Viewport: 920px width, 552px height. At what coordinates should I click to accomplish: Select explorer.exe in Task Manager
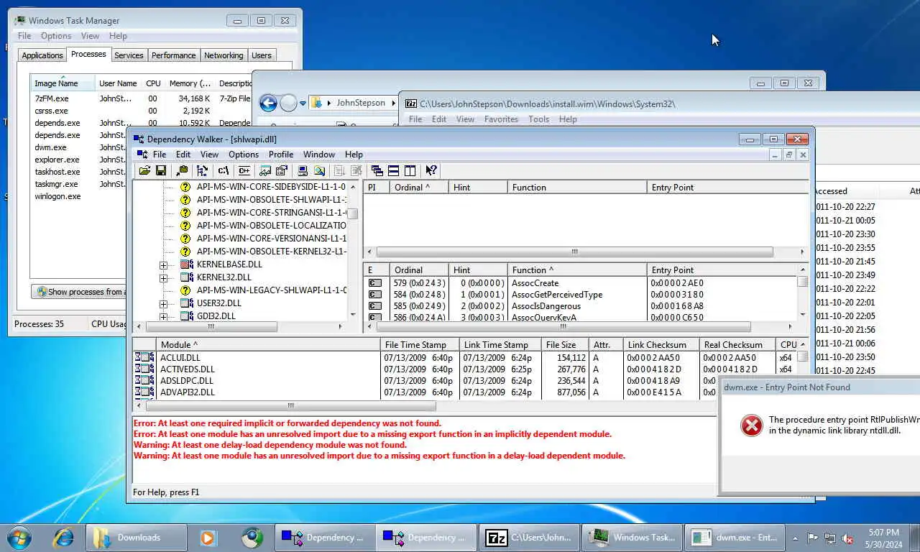57,160
